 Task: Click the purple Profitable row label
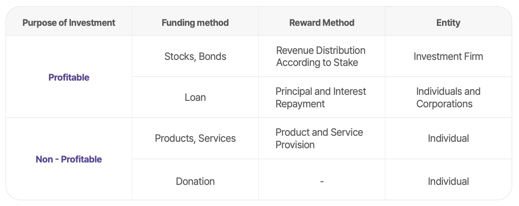pos(69,78)
